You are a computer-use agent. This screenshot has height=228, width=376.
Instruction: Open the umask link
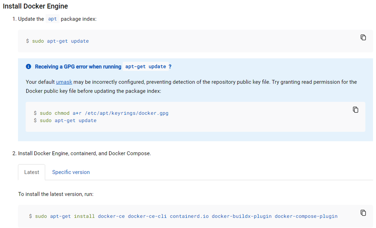(64, 82)
